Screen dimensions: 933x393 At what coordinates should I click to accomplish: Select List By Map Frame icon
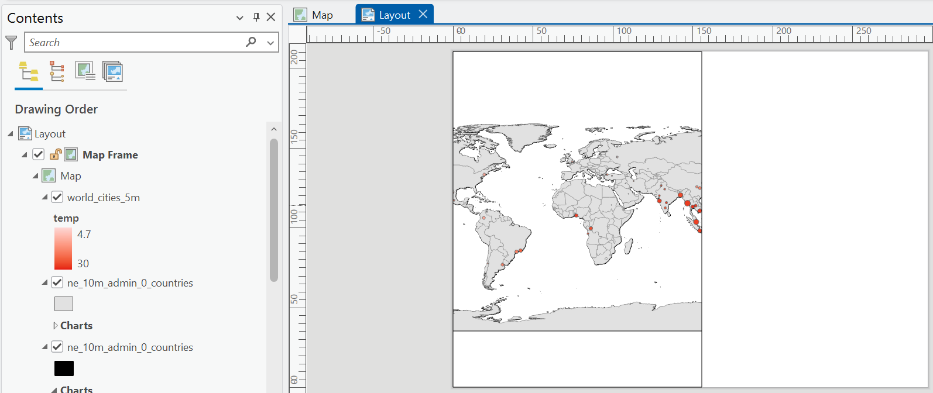[85, 71]
